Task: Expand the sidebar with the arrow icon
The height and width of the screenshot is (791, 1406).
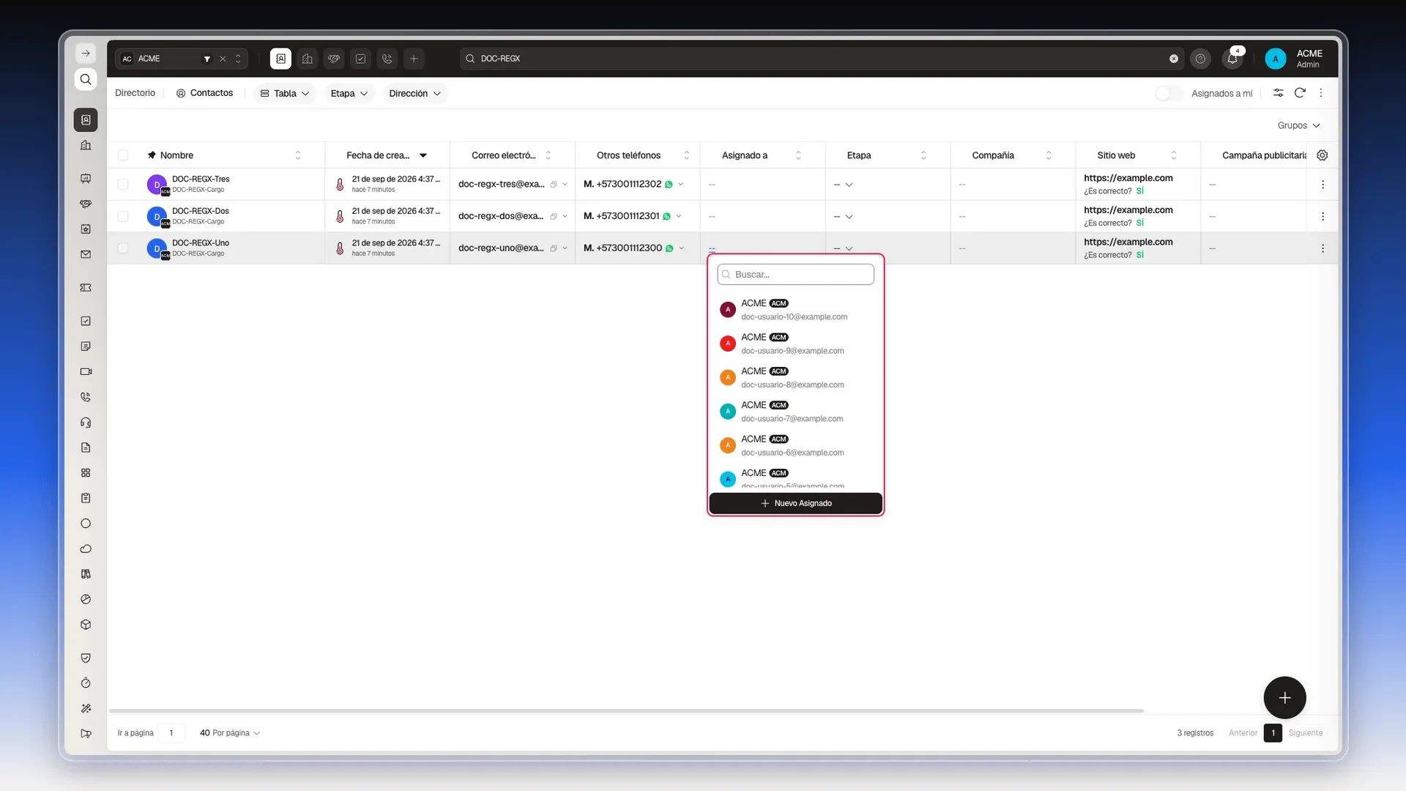Action: [x=86, y=53]
